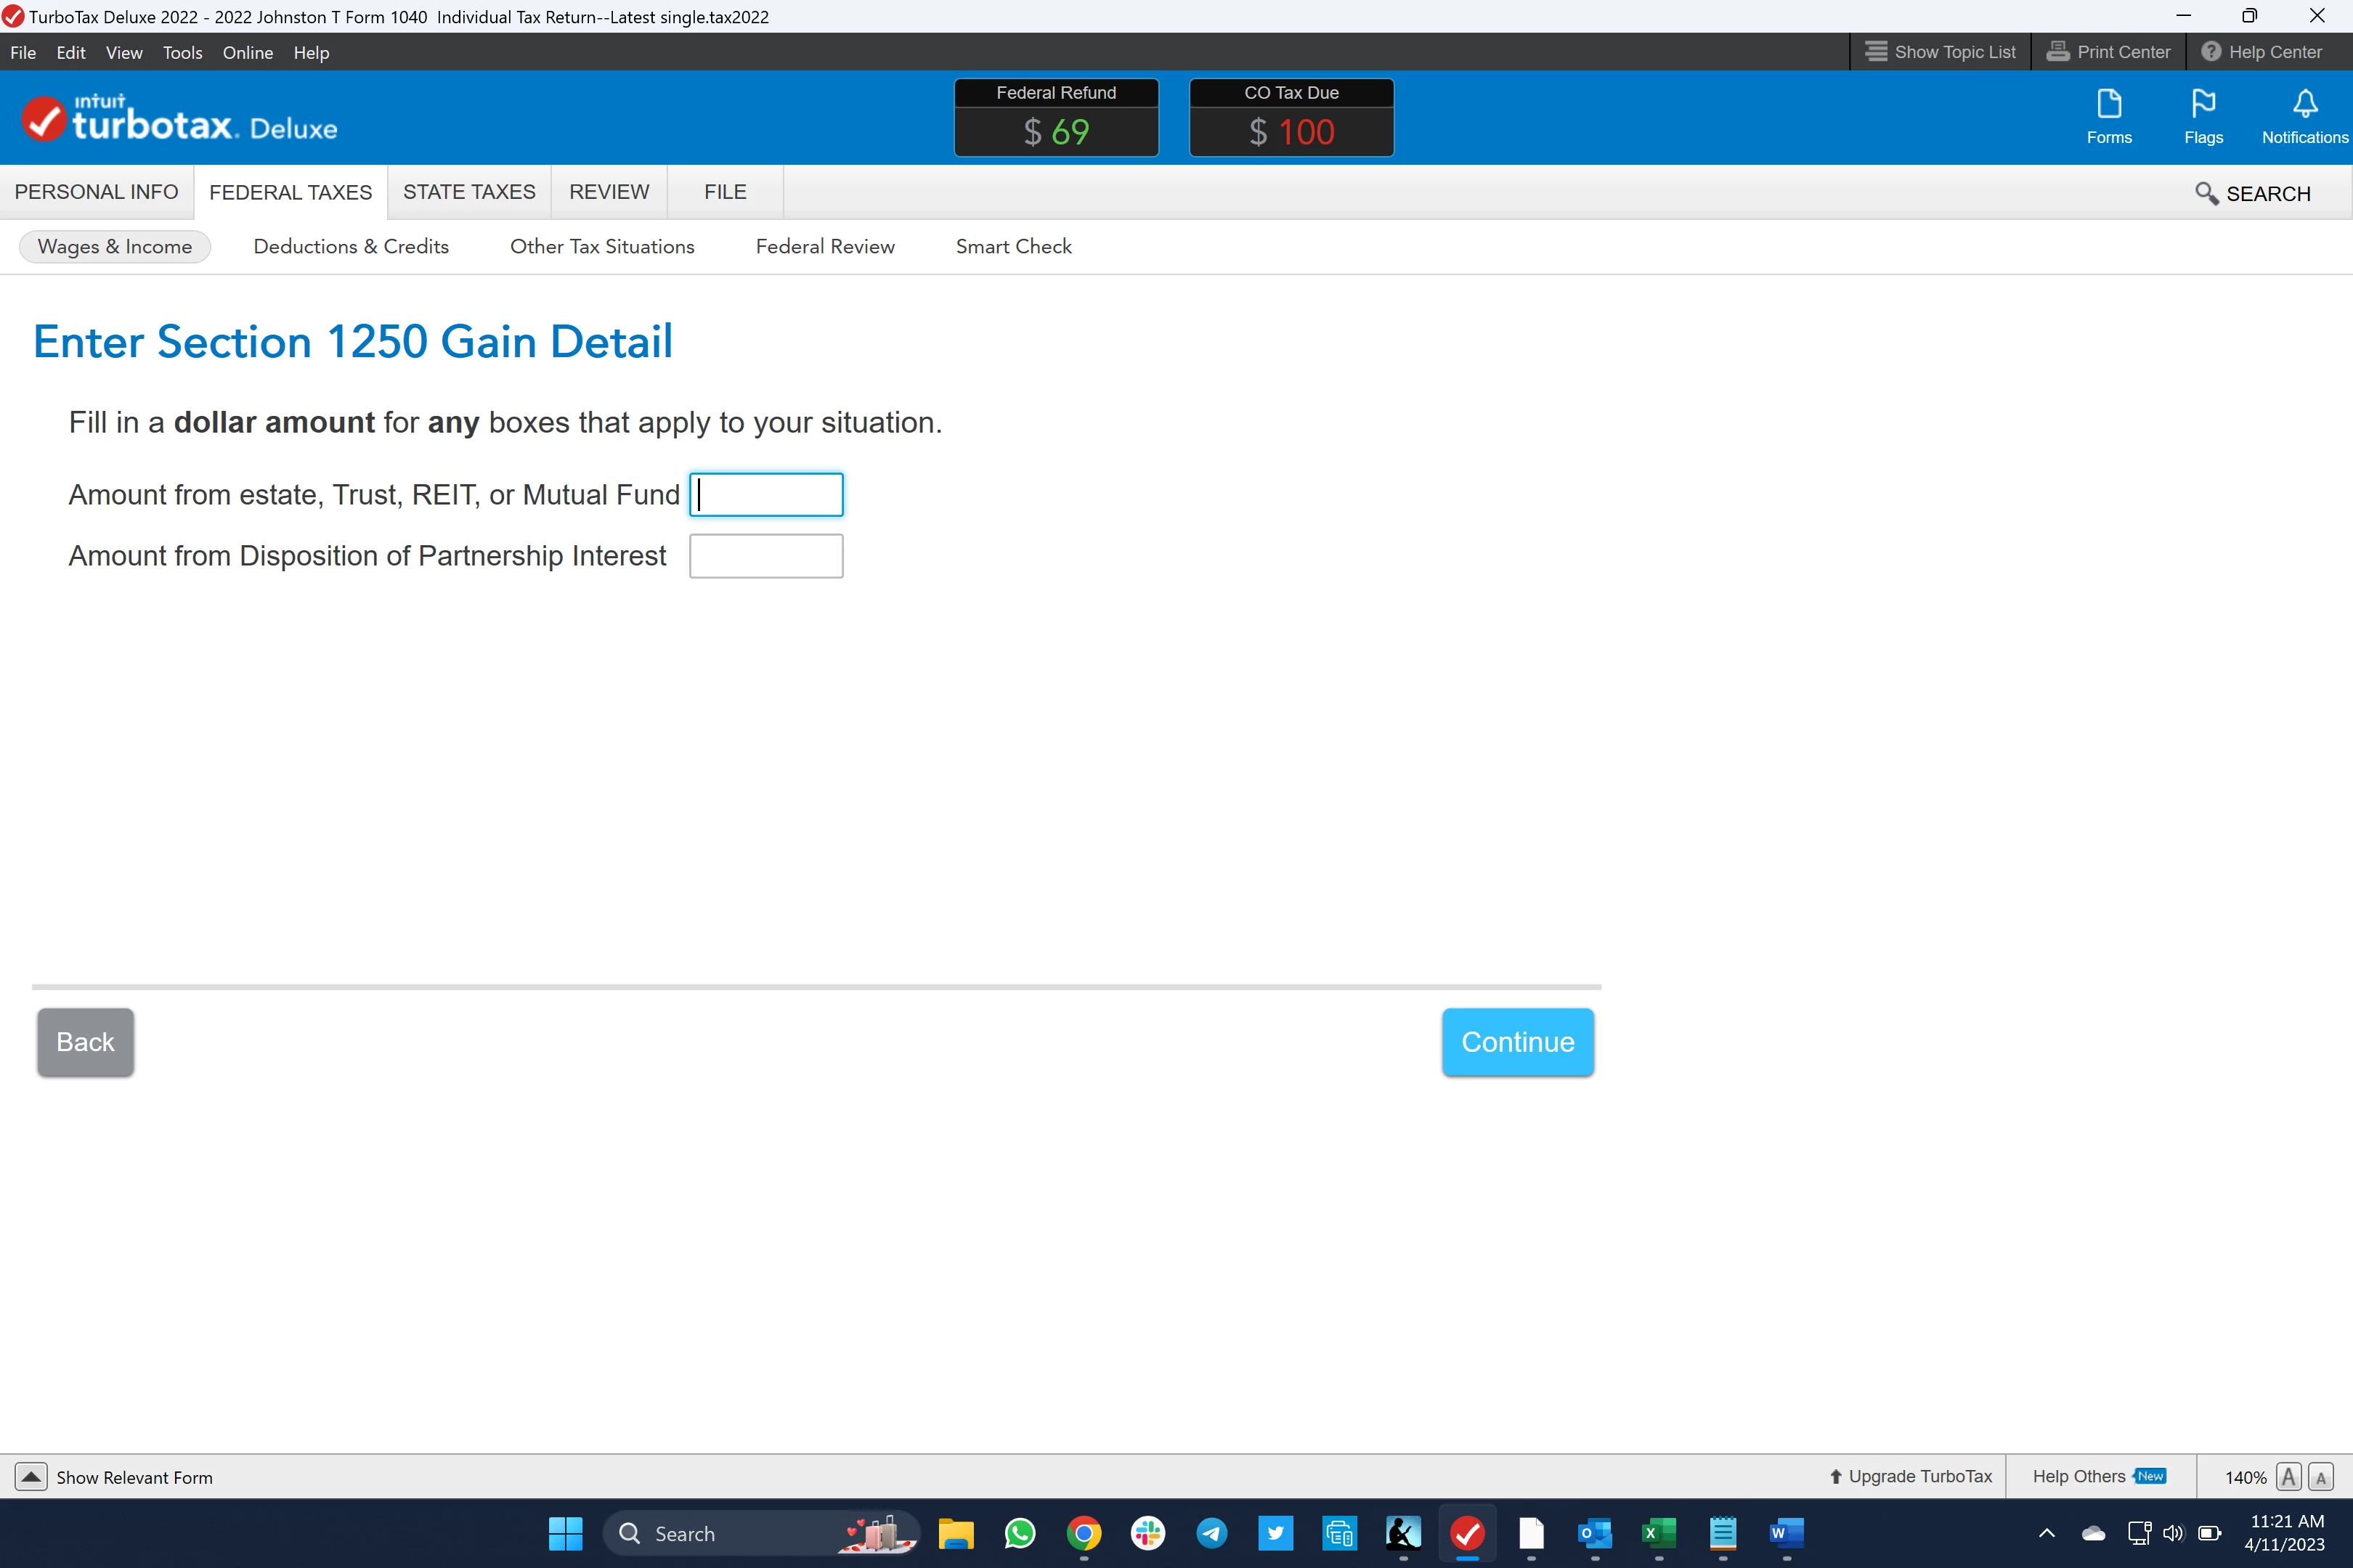This screenshot has height=1568, width=2353.
Task: Open Excel from the taskbar
Action: tap(1658, 1533)
